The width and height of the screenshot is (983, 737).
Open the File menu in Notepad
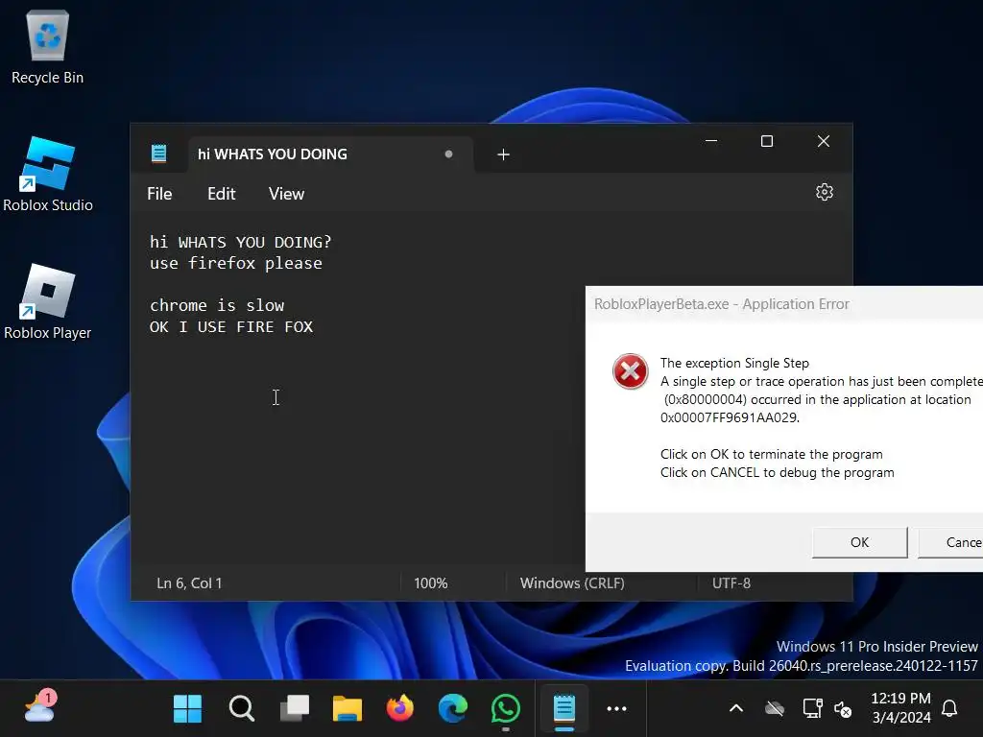pyautogui.click(x=159, y=194)
